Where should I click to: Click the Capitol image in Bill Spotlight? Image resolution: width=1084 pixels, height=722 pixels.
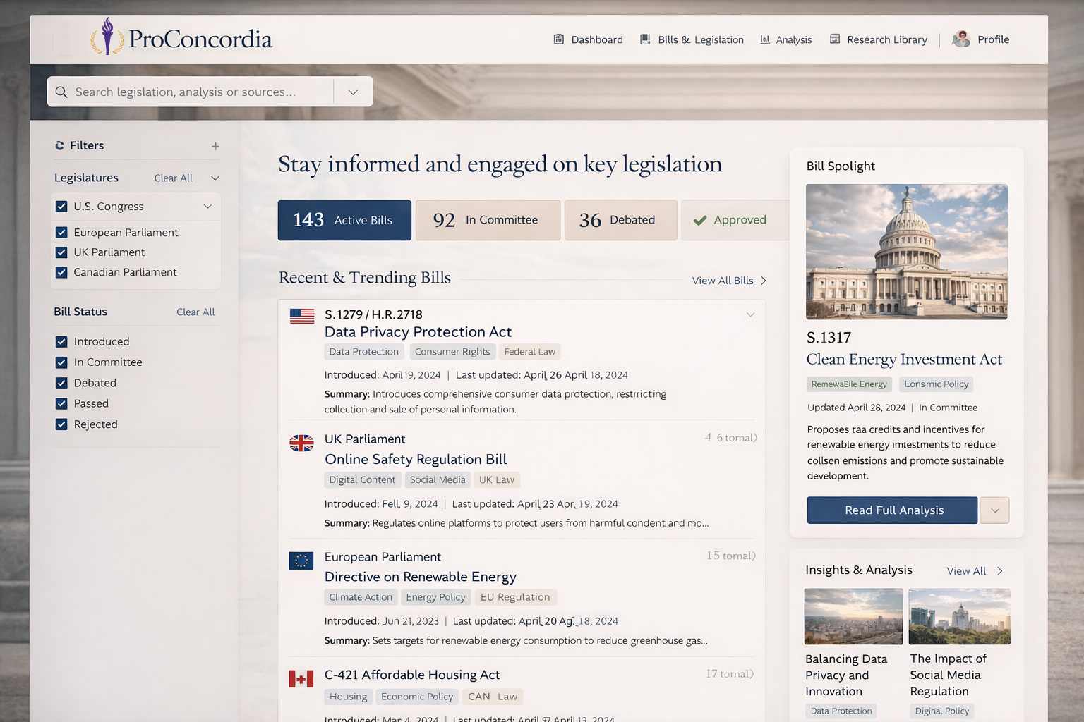pos(906,252)
